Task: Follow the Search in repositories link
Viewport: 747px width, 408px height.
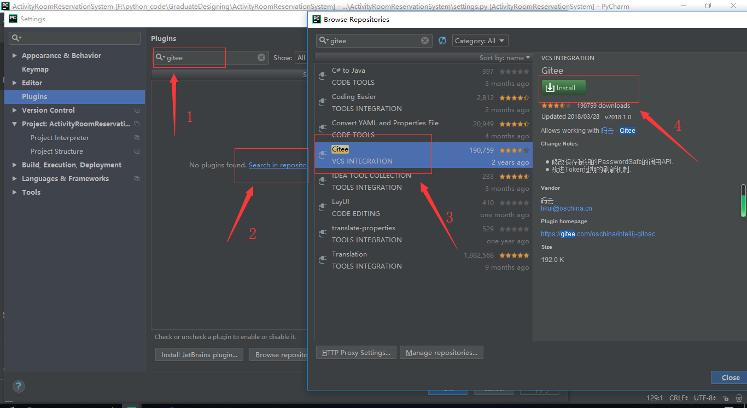Action: [278, 165]
